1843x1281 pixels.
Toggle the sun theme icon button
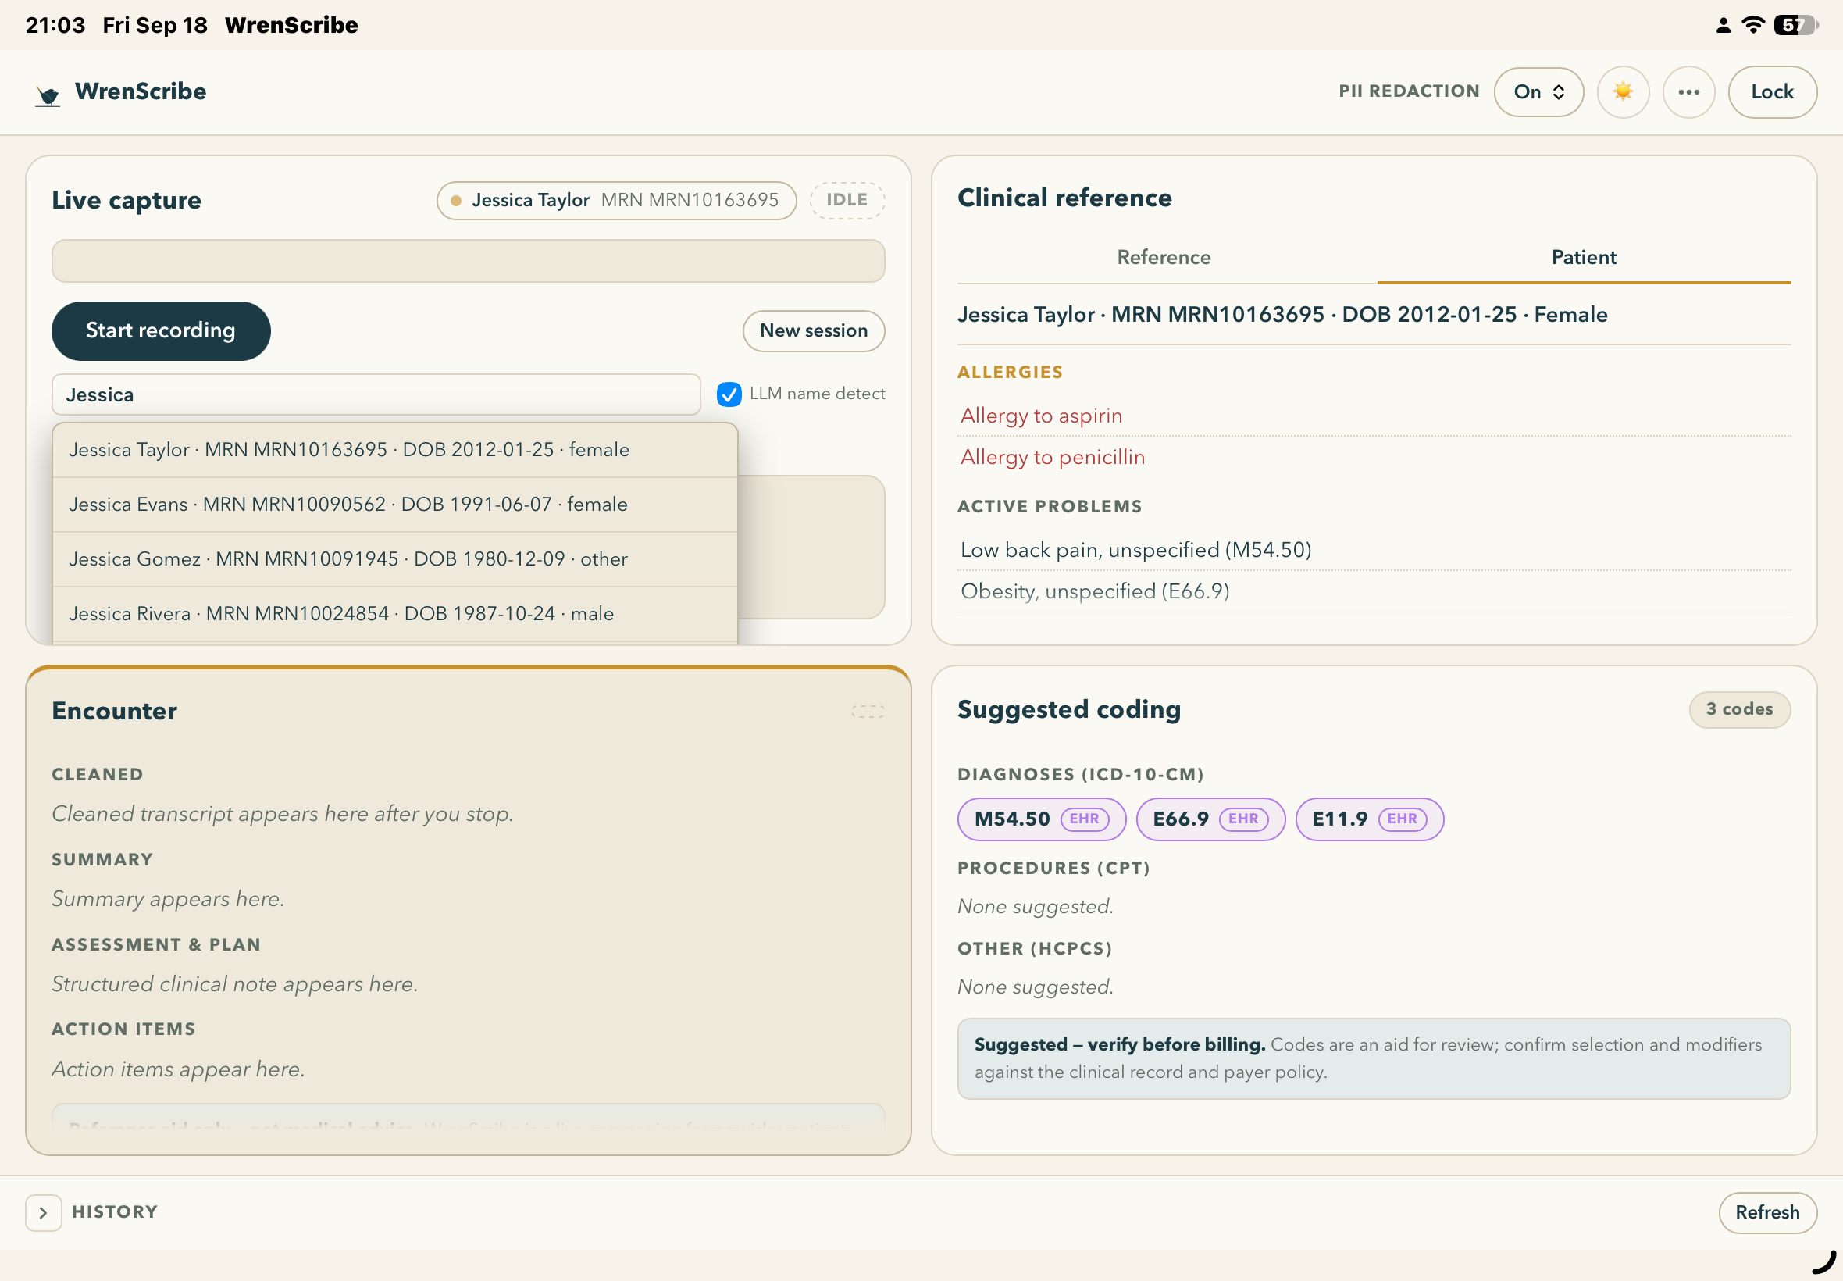pyautogui.click(x=1622, y=92)
